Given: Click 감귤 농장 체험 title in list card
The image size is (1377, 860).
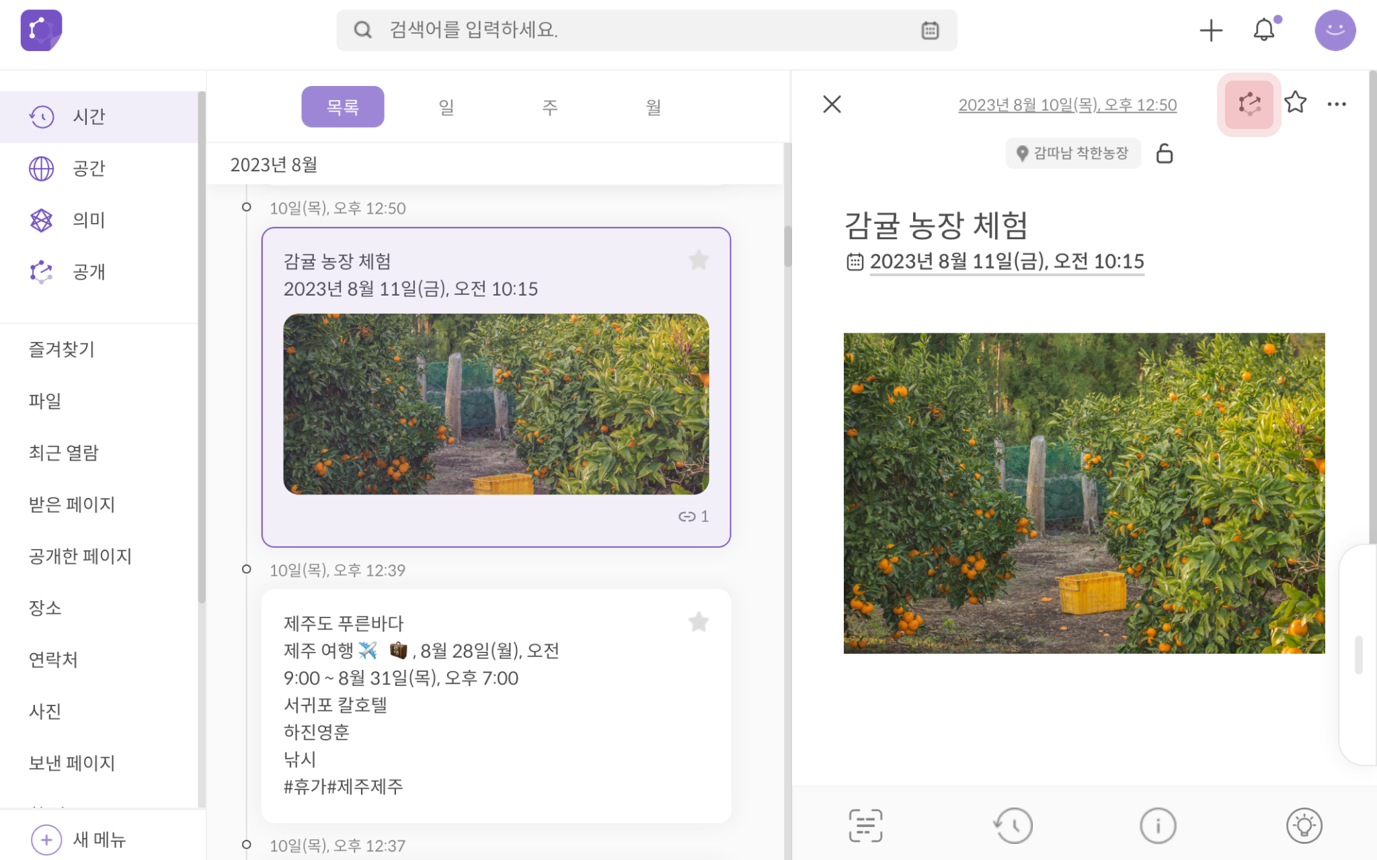Looking at the screenshot, I should [x=337, y=261].
